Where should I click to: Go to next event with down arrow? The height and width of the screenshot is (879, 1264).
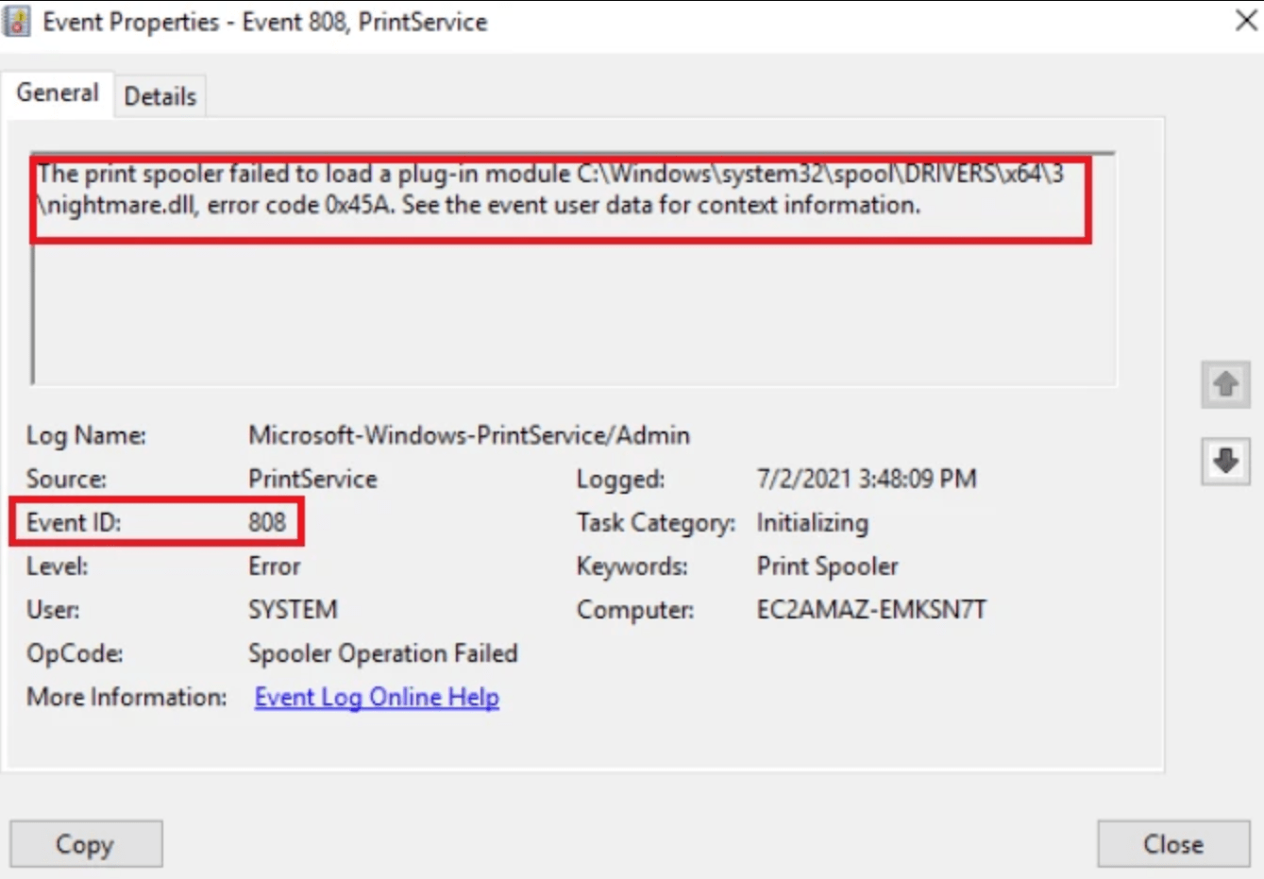click(x=1225, y=461)
